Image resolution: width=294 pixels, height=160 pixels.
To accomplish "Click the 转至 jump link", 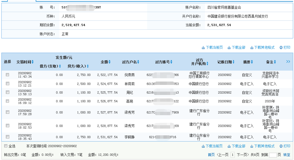I will tap(287, 155).
